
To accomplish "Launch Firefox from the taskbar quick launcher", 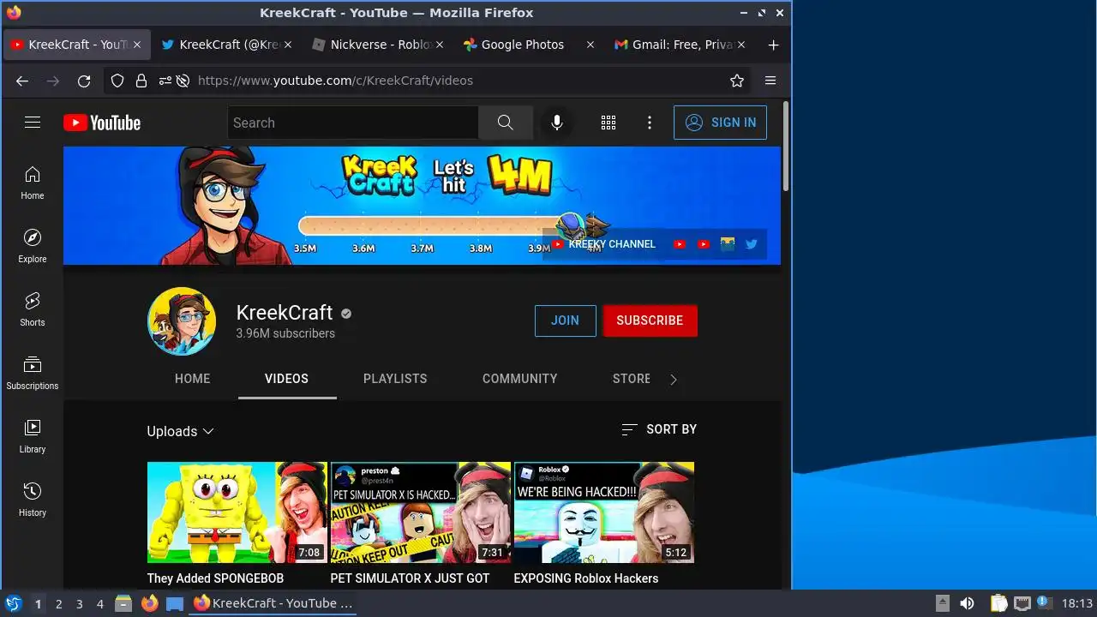I will tap(149, 603).
